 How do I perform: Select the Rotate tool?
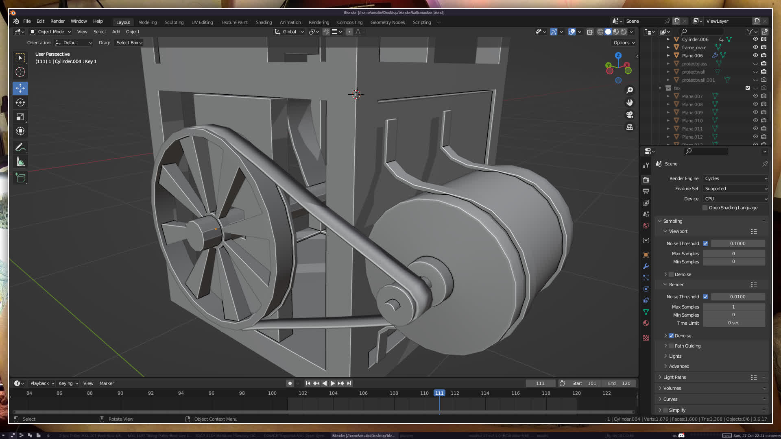click(20, 102)
